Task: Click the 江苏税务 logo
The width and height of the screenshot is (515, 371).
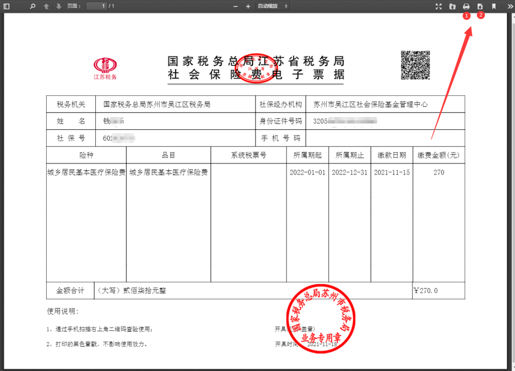Action: pos(105,69)
